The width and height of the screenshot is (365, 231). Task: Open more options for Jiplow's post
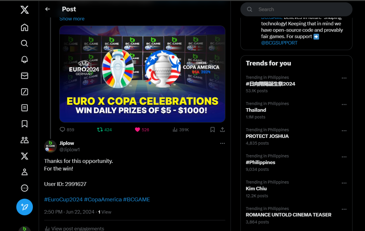point(222,143)
